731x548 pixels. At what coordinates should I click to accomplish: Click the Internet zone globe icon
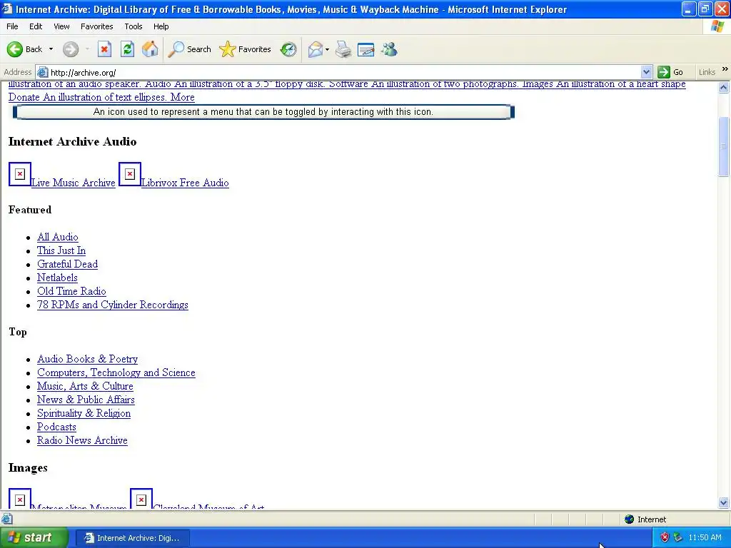pos(630,519)
